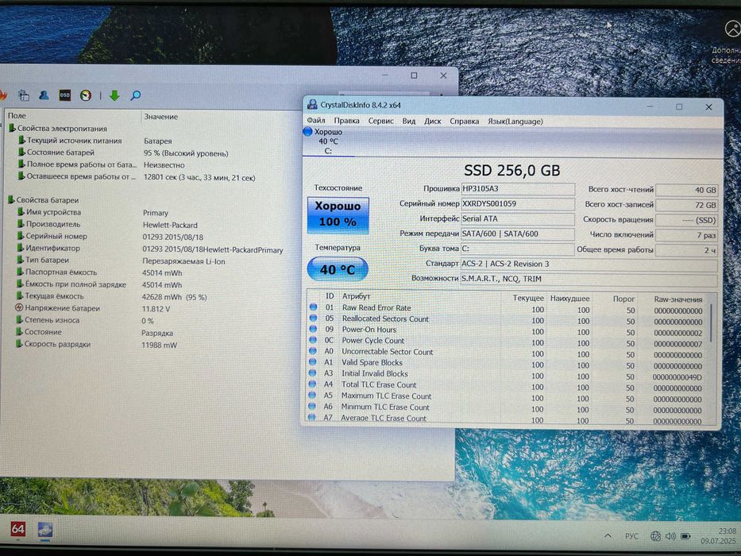Open the network tray icon
The height and width of the screenshot is (556, 741).
click(655, 536)
